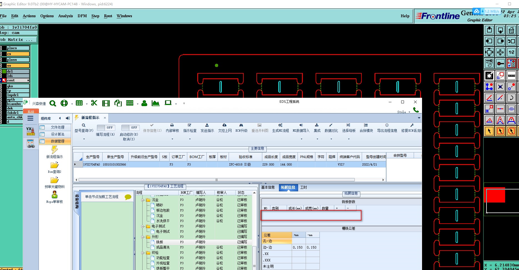
Task: Click the Home view icon in Graphic Editor
Action: (511, 30)
